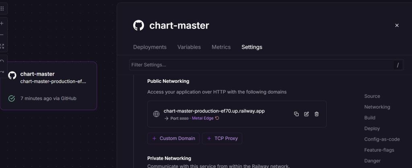This screenshot has height=168, width=412.
Task: Edit the chart-master public domain
Action: pyautogui.click(x=307, y=114)
